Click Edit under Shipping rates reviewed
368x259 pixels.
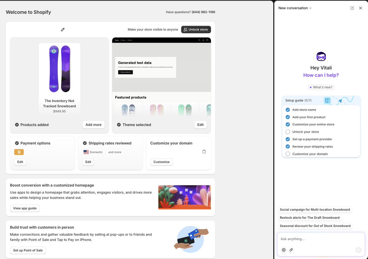click(88, 162)
